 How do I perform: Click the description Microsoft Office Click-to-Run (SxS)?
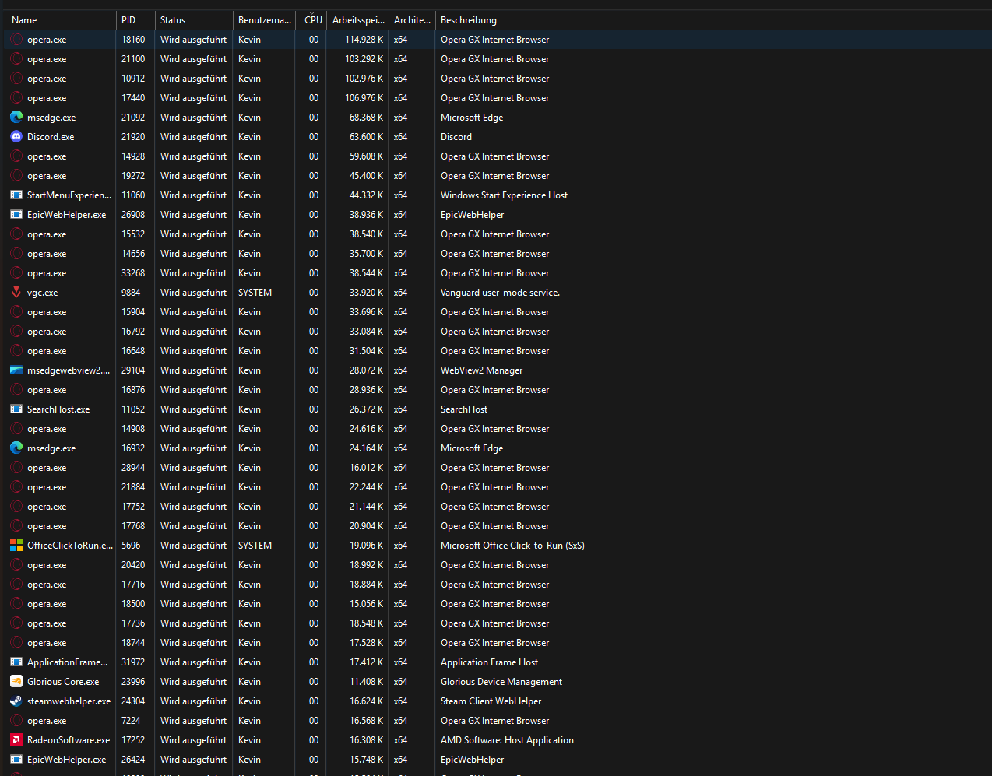pyautogui.click(x=512, y=546)
